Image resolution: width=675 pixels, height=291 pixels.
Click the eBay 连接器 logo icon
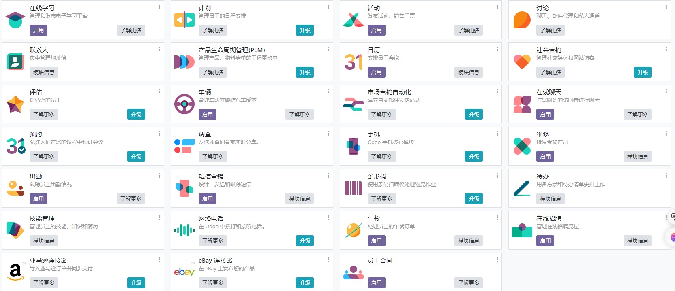[x=184, y=272]
